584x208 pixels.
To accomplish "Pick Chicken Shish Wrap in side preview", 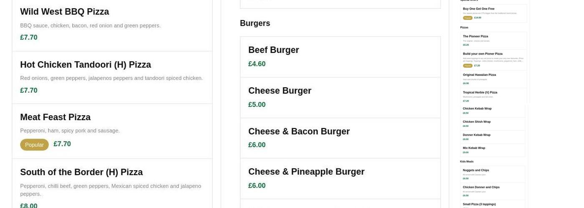I will [476, 122].
